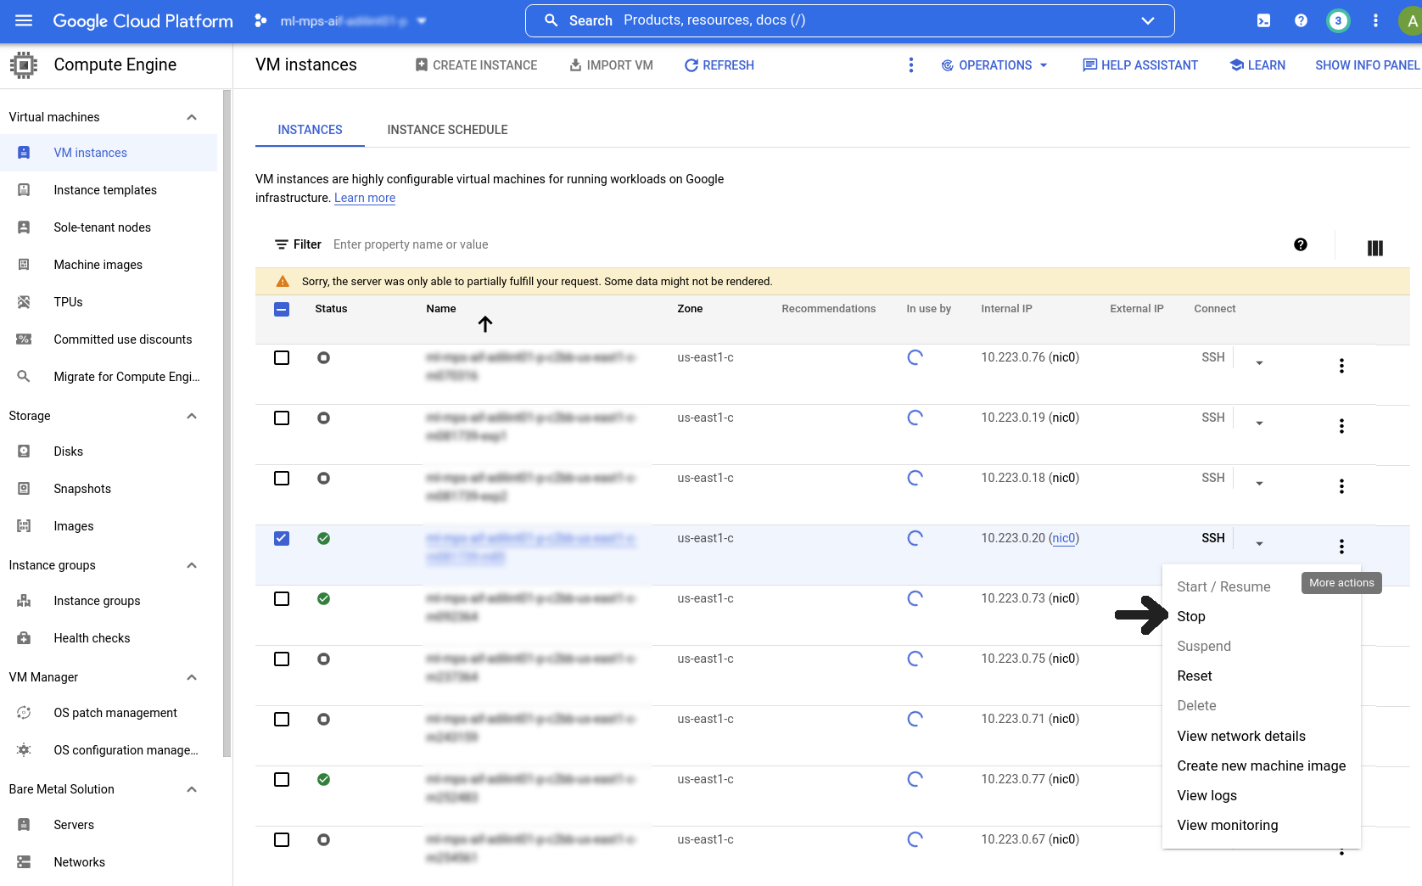Refresh the VM instances list
Screen dimensions: 1422x886
[x=719, y=65]
